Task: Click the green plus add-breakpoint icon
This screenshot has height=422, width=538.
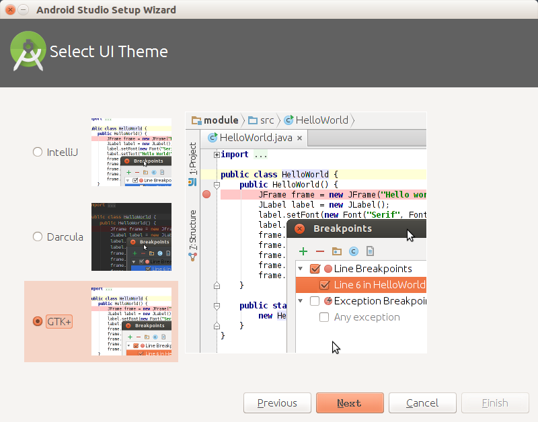Action: tap(303, 251)
